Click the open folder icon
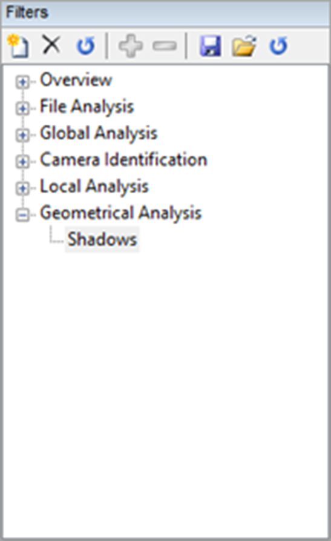This screenshot has height=541, width=331. (x=244, y=45)
